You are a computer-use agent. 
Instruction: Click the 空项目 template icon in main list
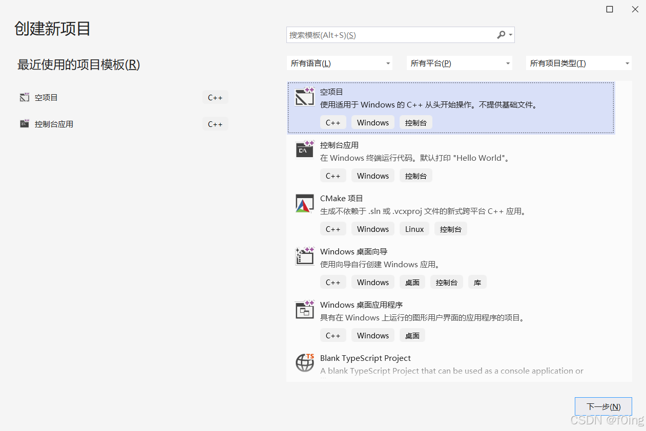[304, 96]
